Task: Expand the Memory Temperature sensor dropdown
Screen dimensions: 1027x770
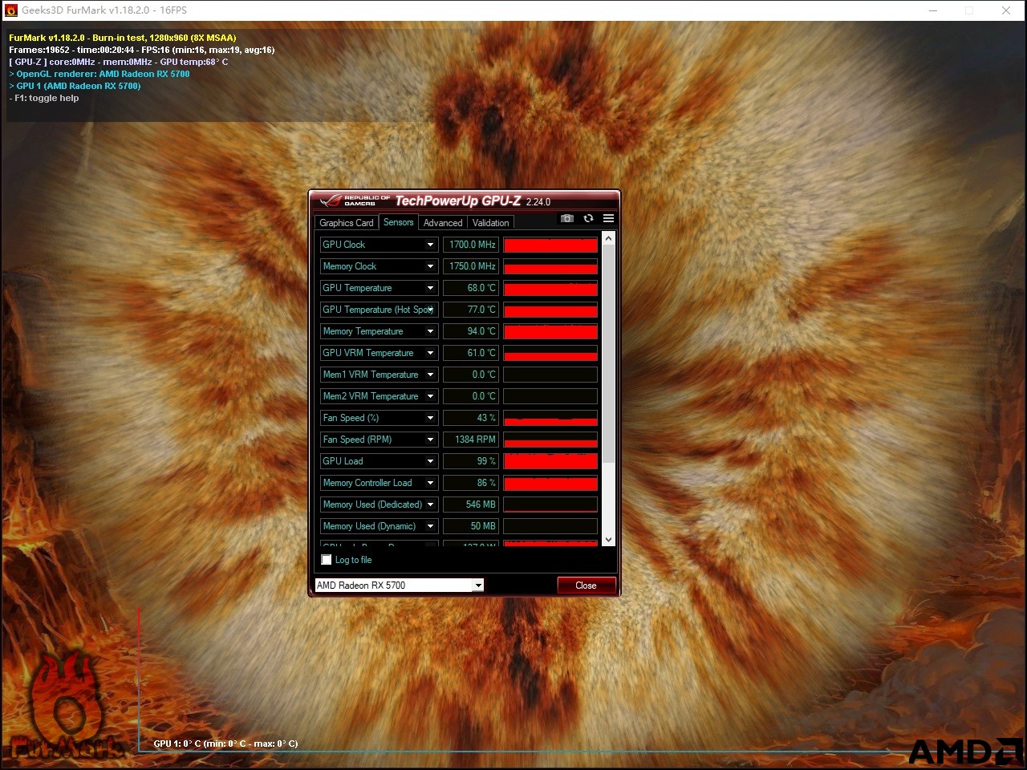Action: pos(430,331)
